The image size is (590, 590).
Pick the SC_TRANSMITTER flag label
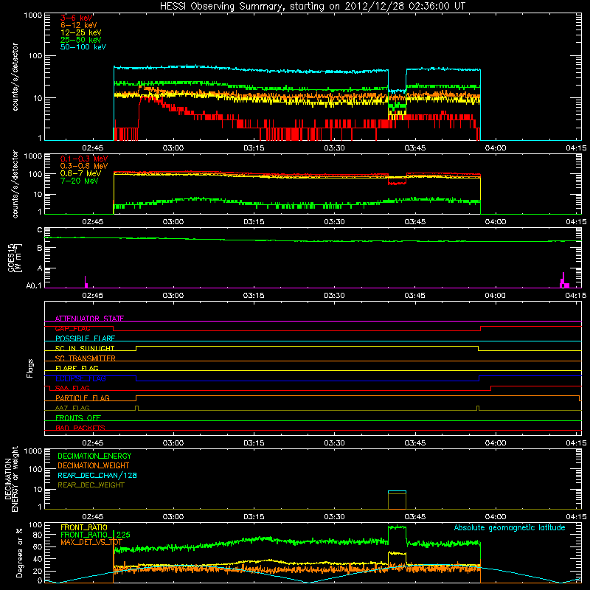[x=86, y=358]
